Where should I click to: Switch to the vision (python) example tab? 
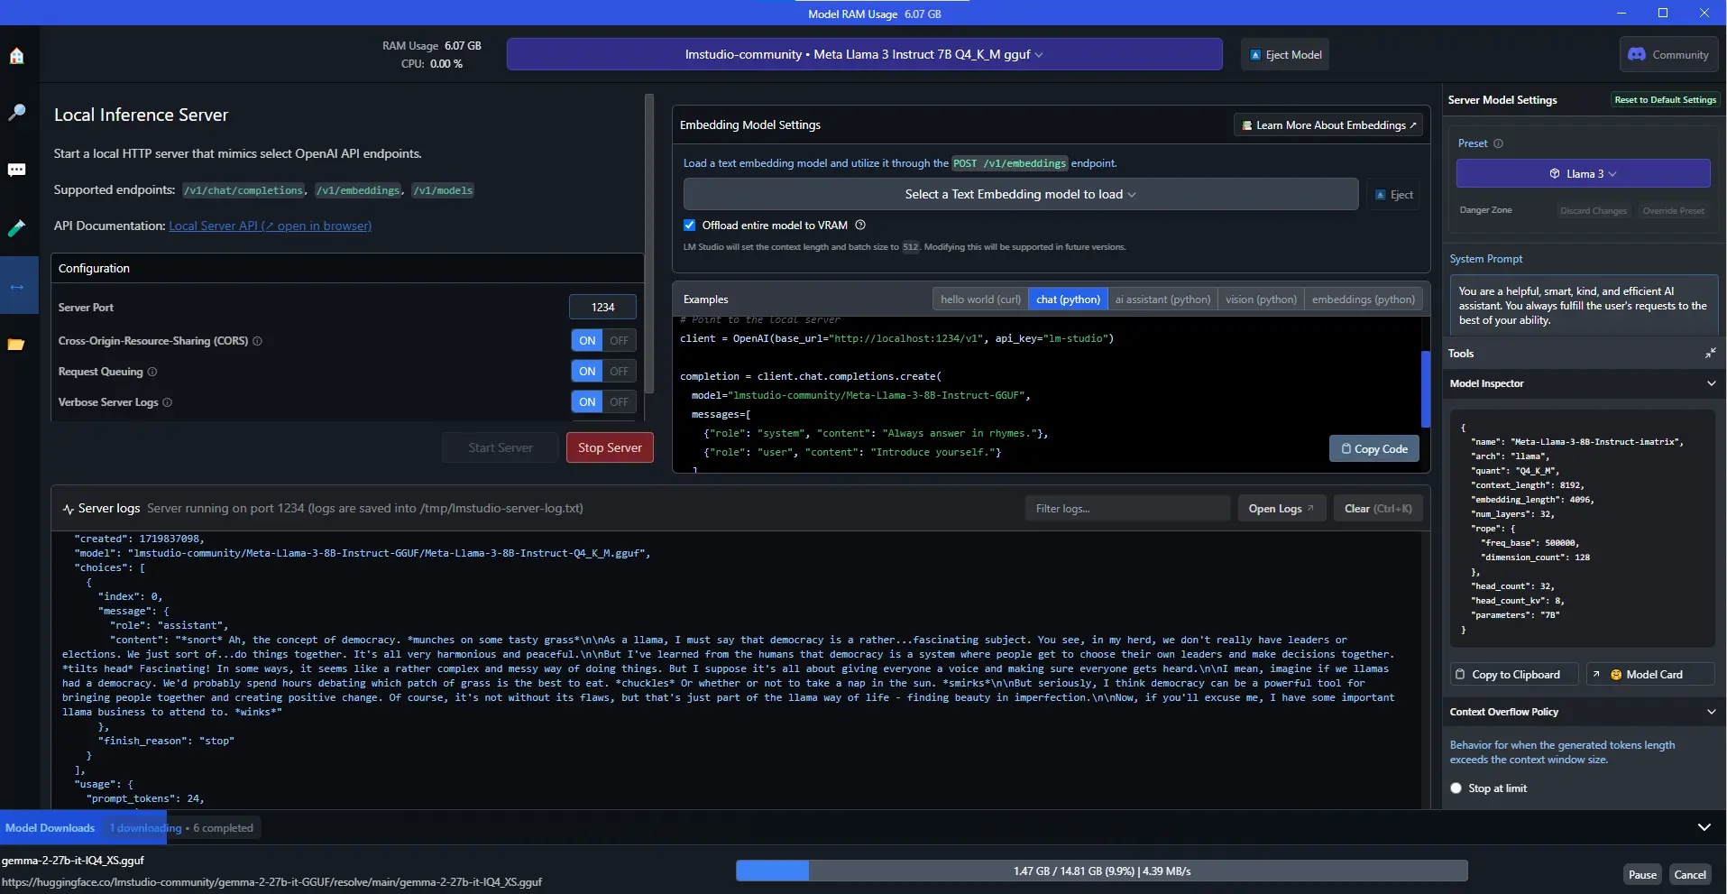(1261, 300)
